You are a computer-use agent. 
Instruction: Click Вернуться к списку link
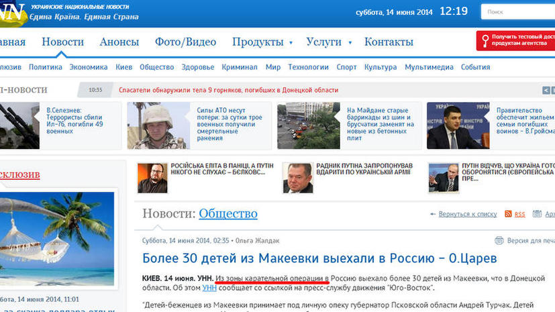click(x=468, y=214)
